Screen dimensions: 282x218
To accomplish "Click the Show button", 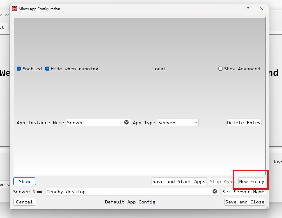I will pyautogui.click(x=24, y=181).
